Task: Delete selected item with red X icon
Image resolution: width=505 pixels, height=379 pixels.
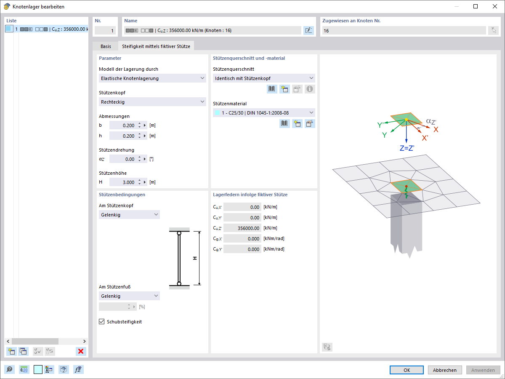Action: click(81, 351)
